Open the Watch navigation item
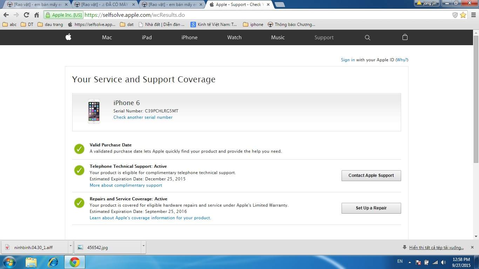 tap(234, 37)
